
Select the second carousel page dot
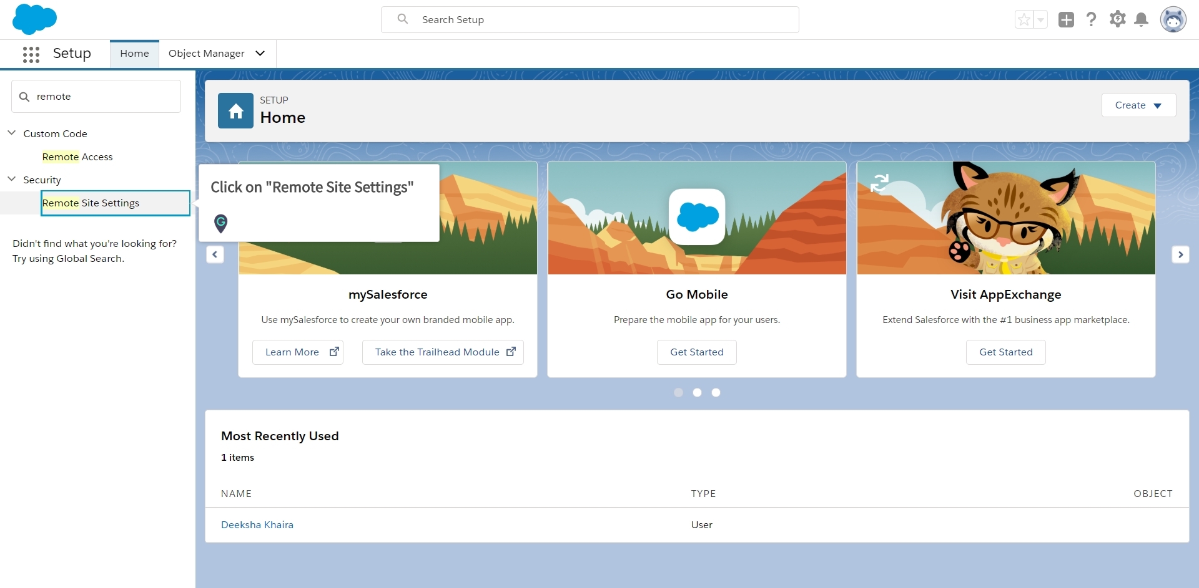697,392
